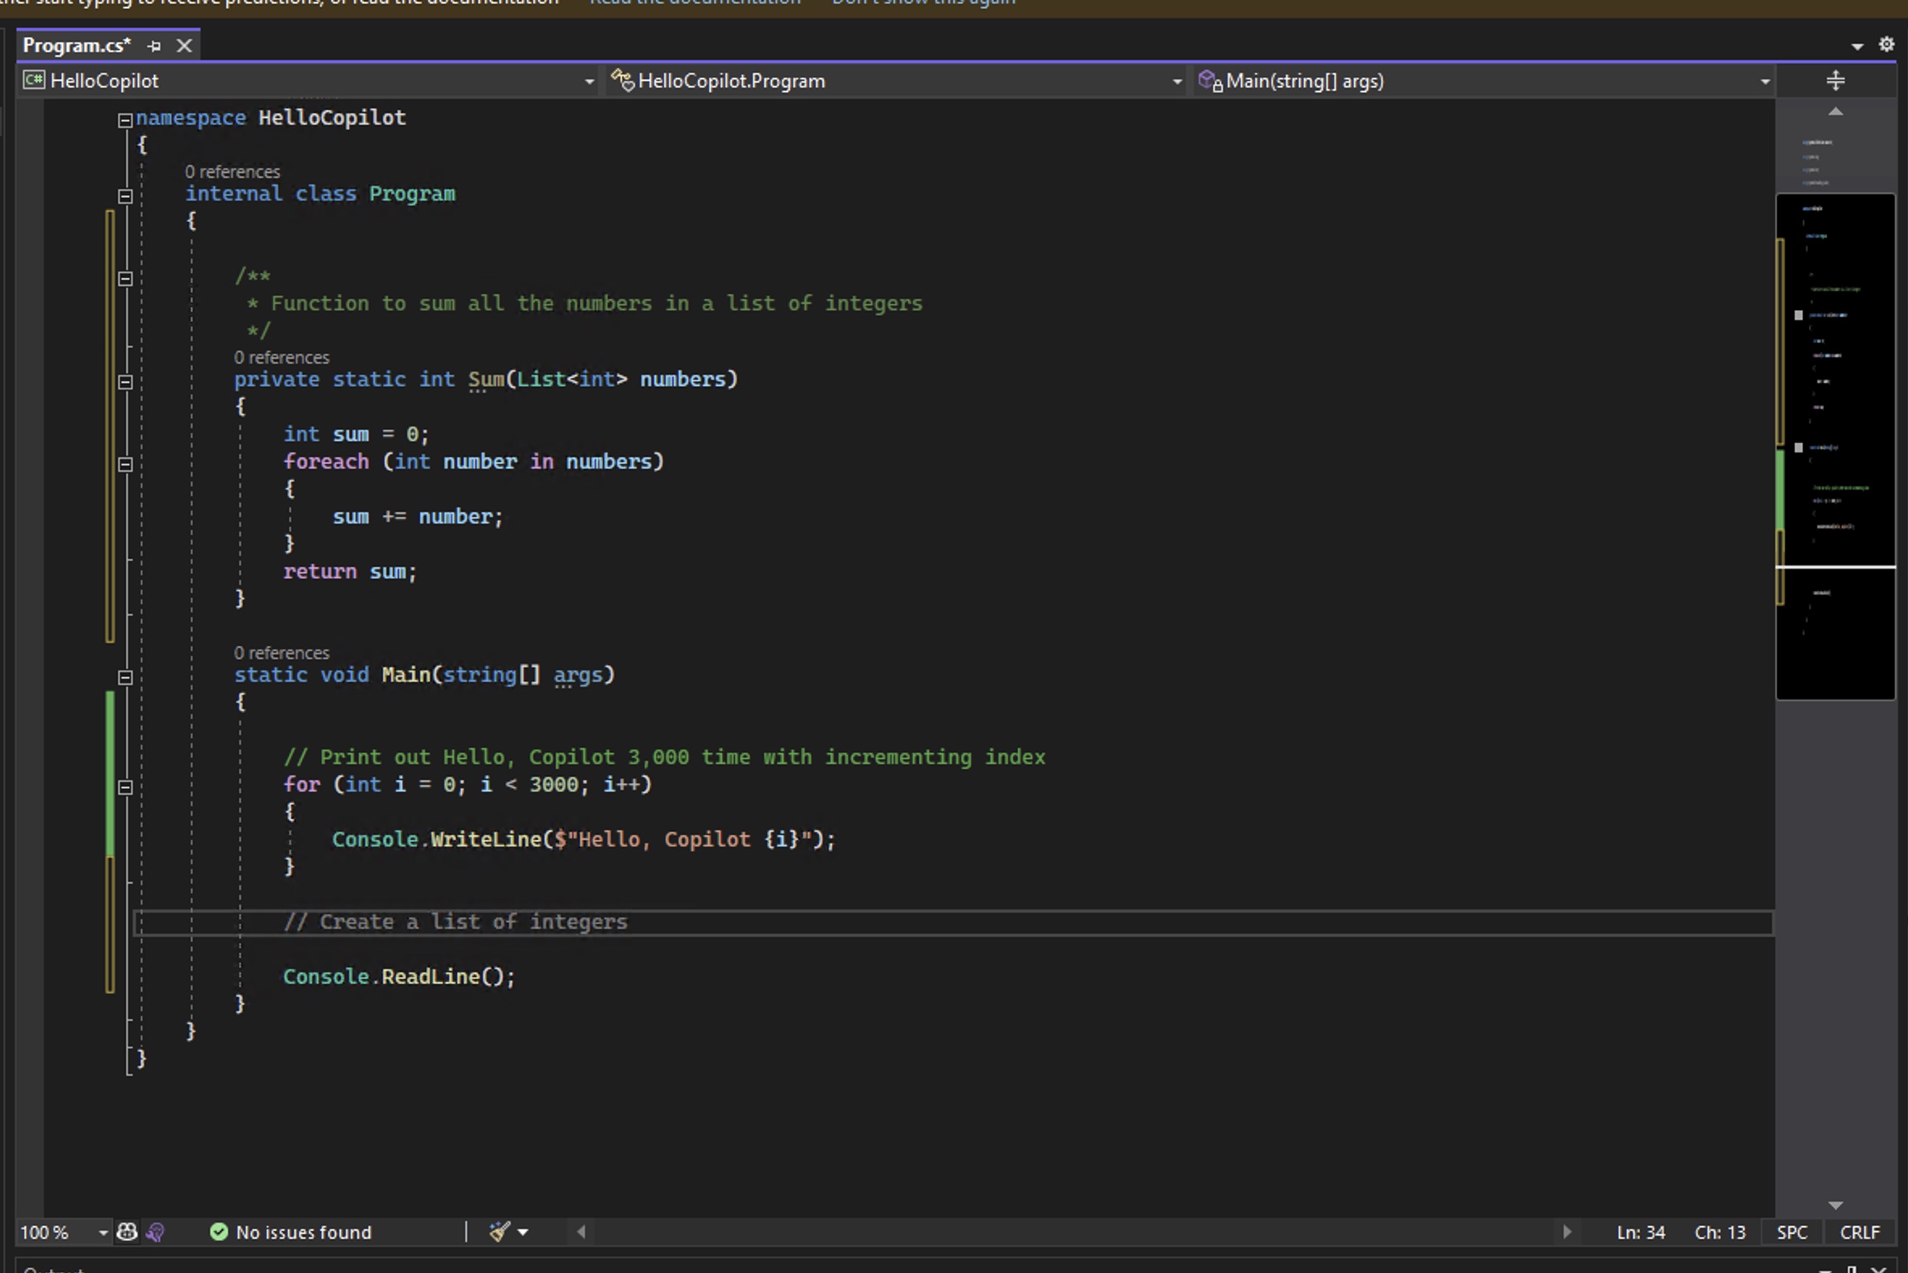Click the 'sum += number;' statement
The image size is (1908, 1273).
tap(418, 516)
